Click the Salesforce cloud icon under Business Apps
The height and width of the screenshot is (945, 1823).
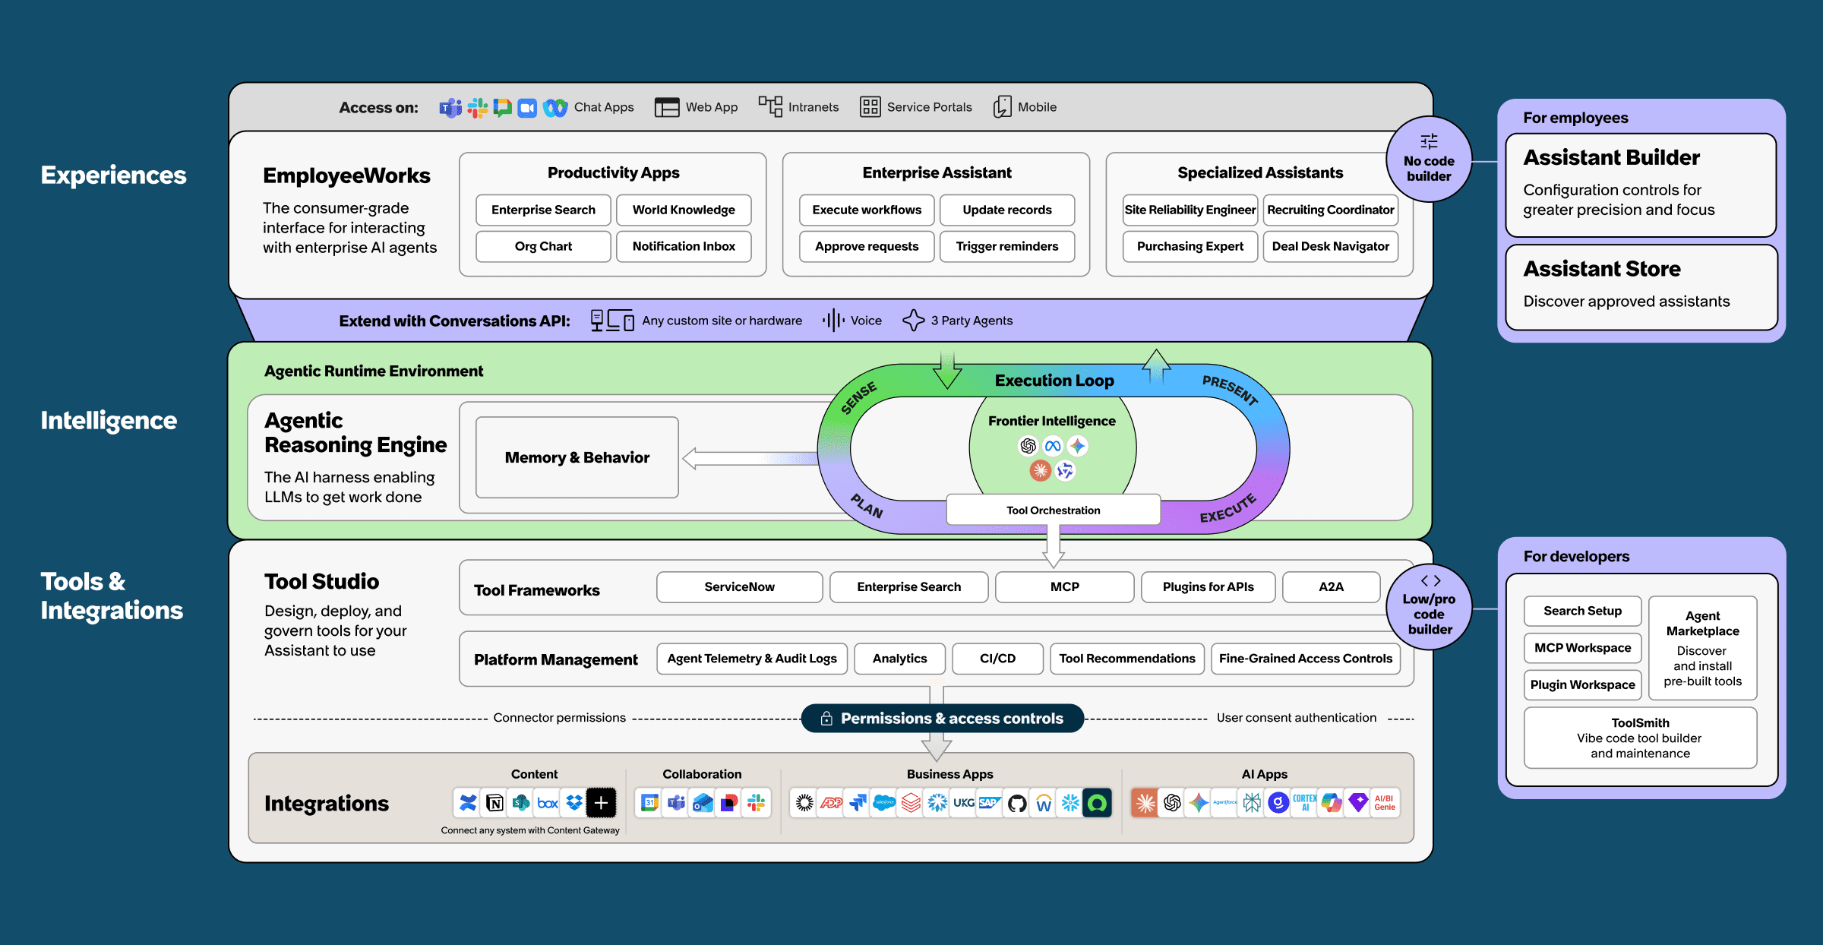(884, 803)
